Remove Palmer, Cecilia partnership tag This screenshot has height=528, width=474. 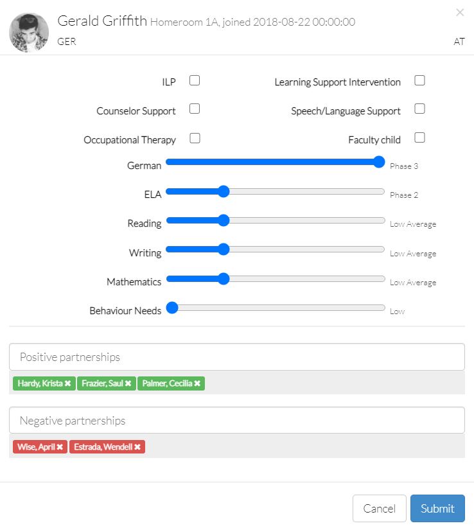click(197, 383)
